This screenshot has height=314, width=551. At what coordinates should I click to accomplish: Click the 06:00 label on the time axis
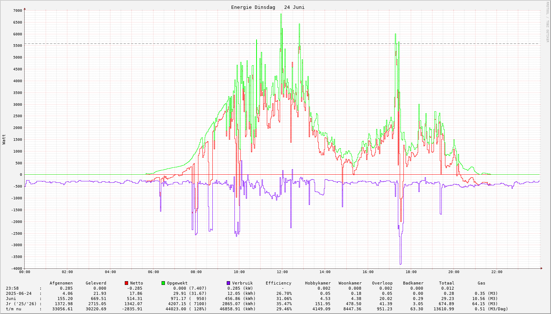pos(153,272)
